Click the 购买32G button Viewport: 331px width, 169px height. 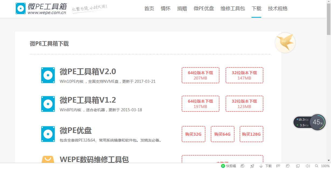point(193,134)
